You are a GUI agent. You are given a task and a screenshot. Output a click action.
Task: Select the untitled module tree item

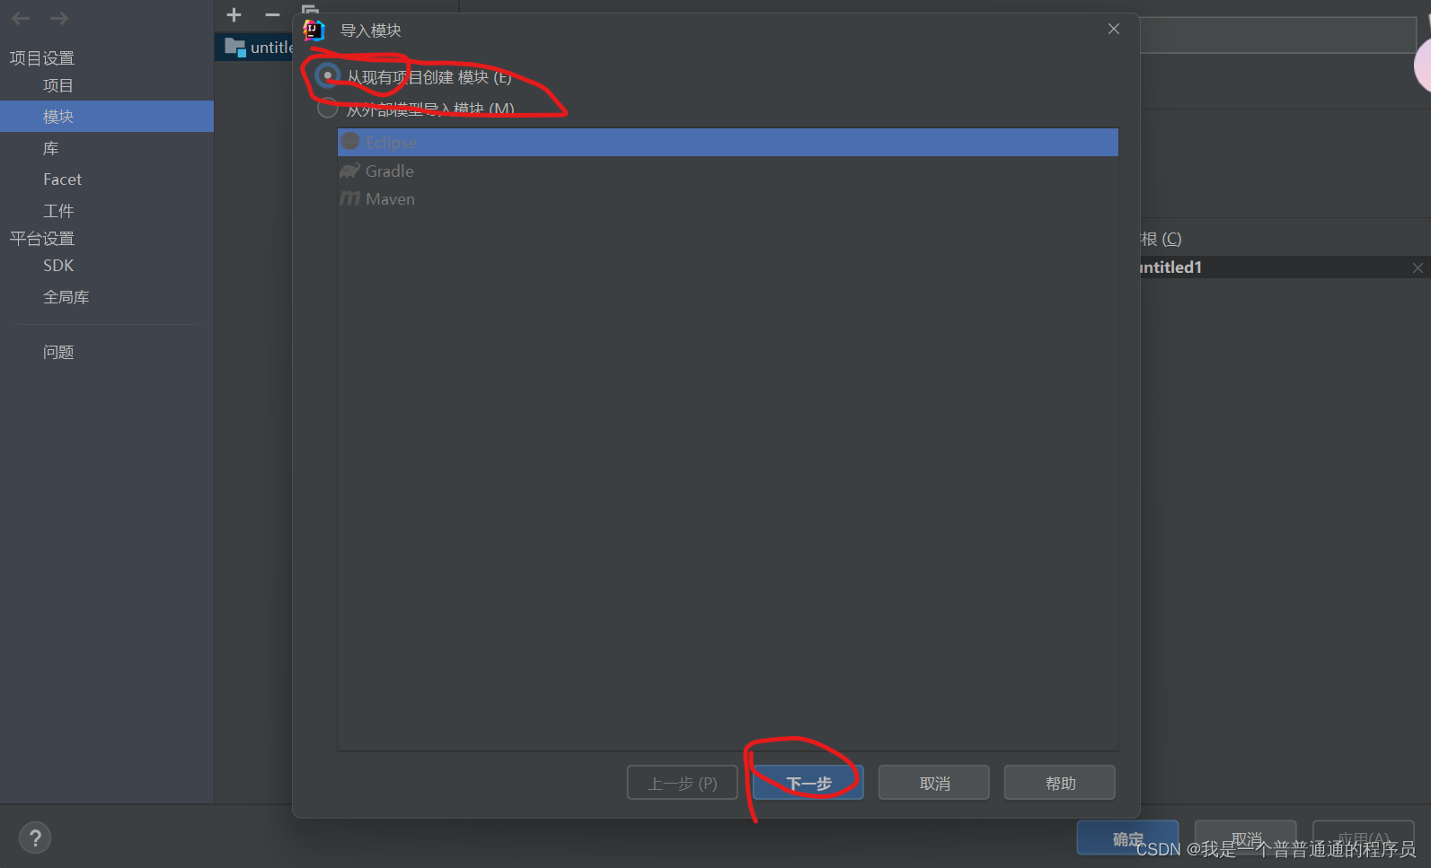(259, 48)
